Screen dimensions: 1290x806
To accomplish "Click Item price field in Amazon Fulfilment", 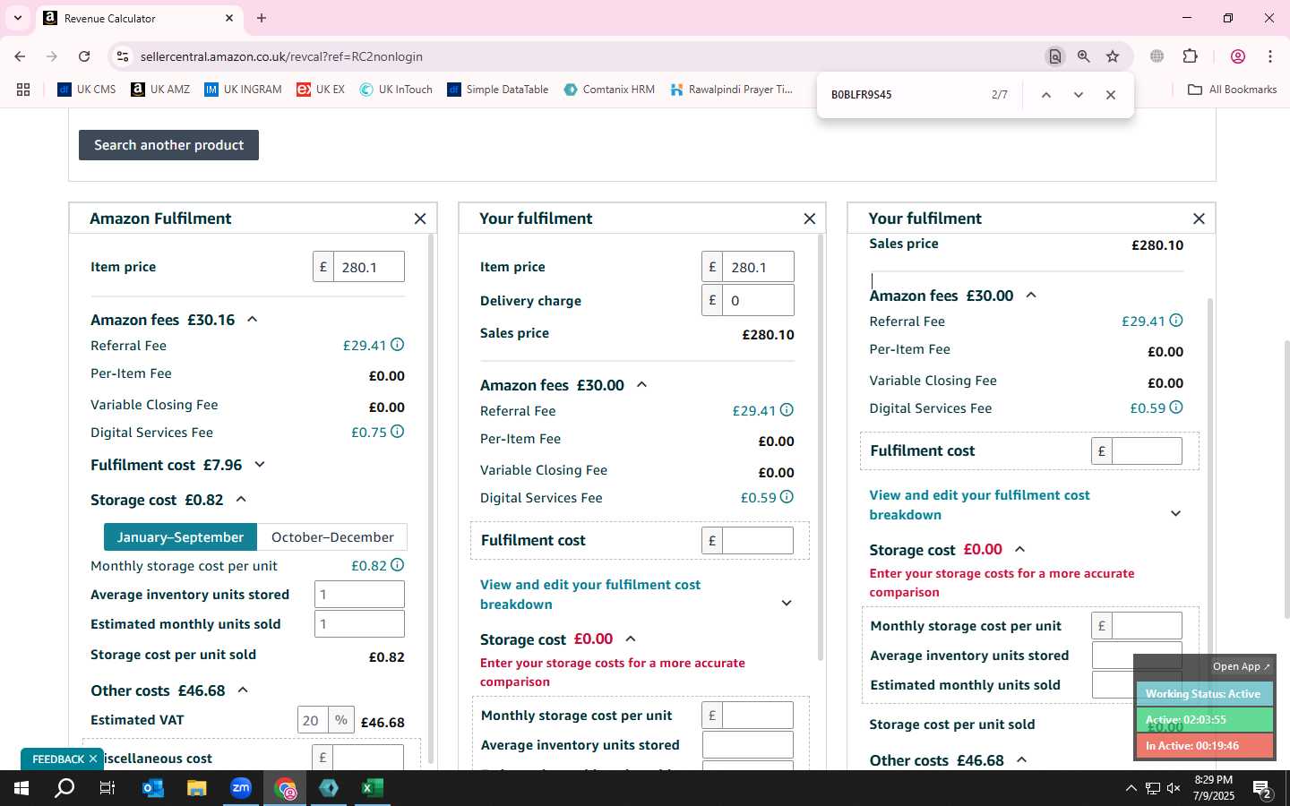I will pos(368,267).
